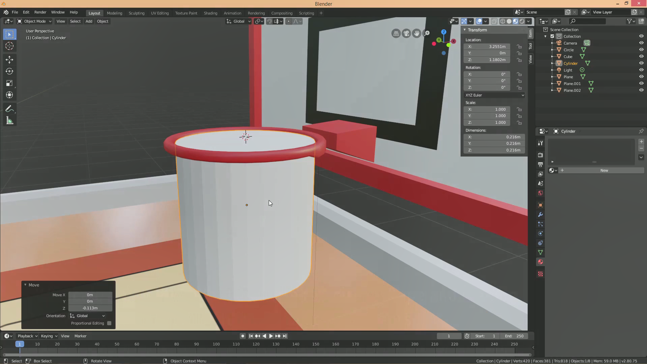Activate the 3D Cursor tool
647x364 pixels.
point(9,46)
